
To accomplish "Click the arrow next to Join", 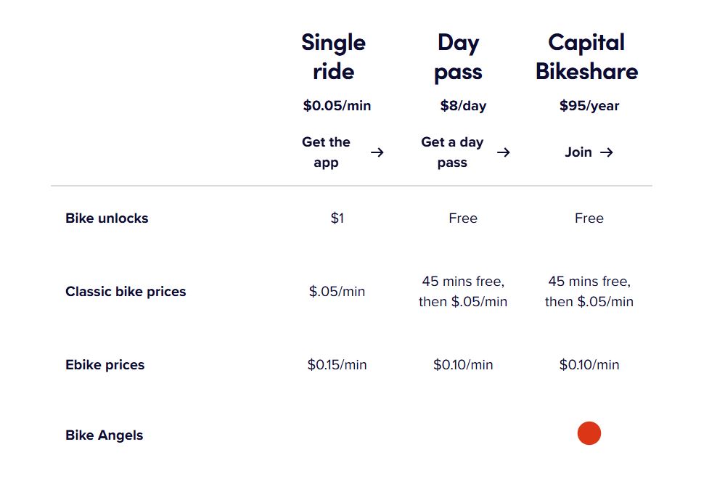I will click(607, 152).
